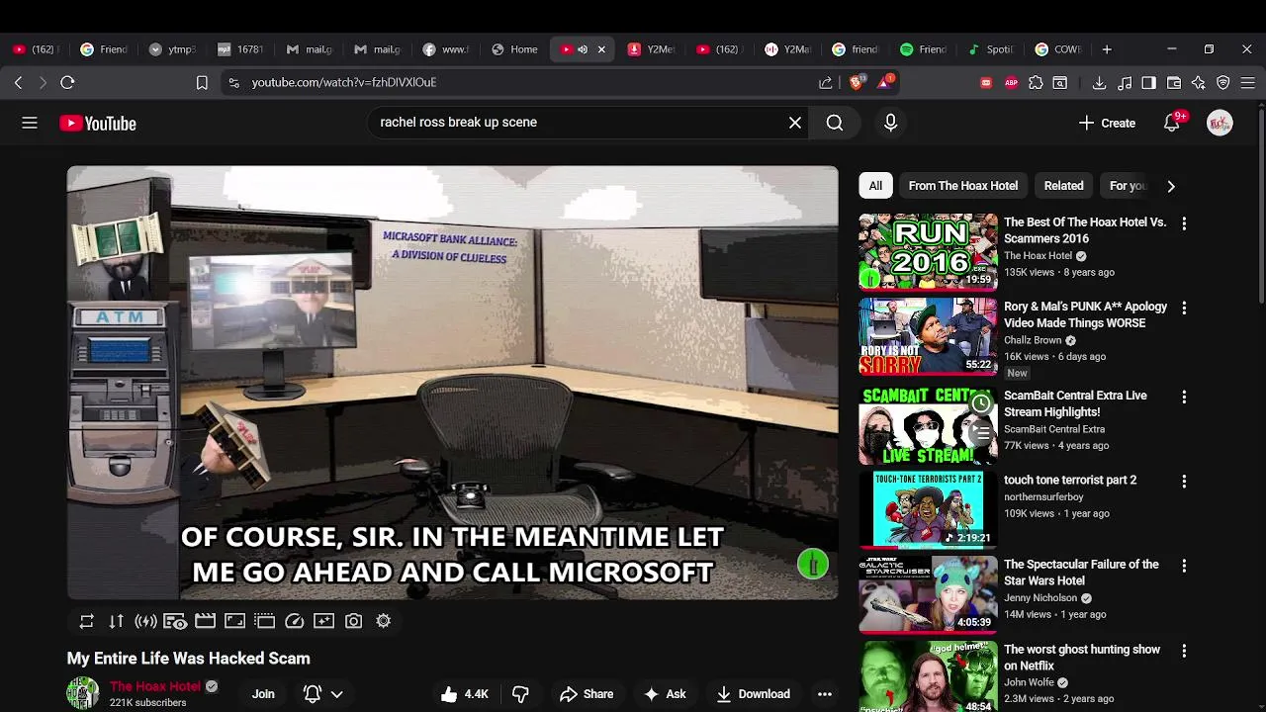Like the video with thumbs up
The width and height of the screenshot is (1266, 712).
464,694
